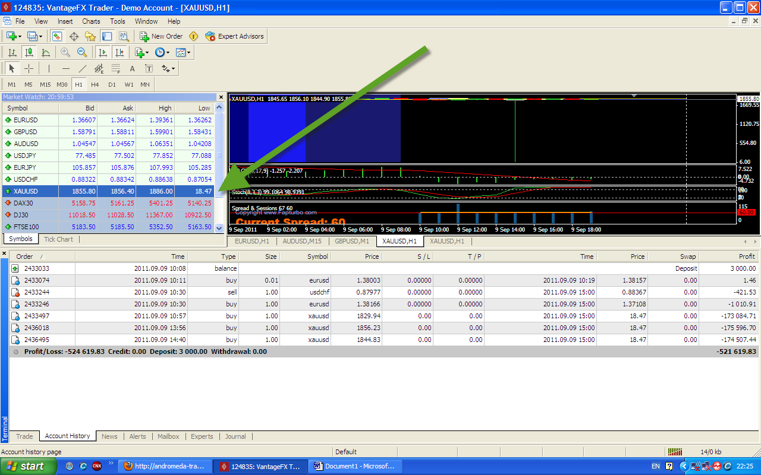This screenshot has height=475, width=761.
Task: Open the Experts terminal tab
Action: tap(202, 436)
